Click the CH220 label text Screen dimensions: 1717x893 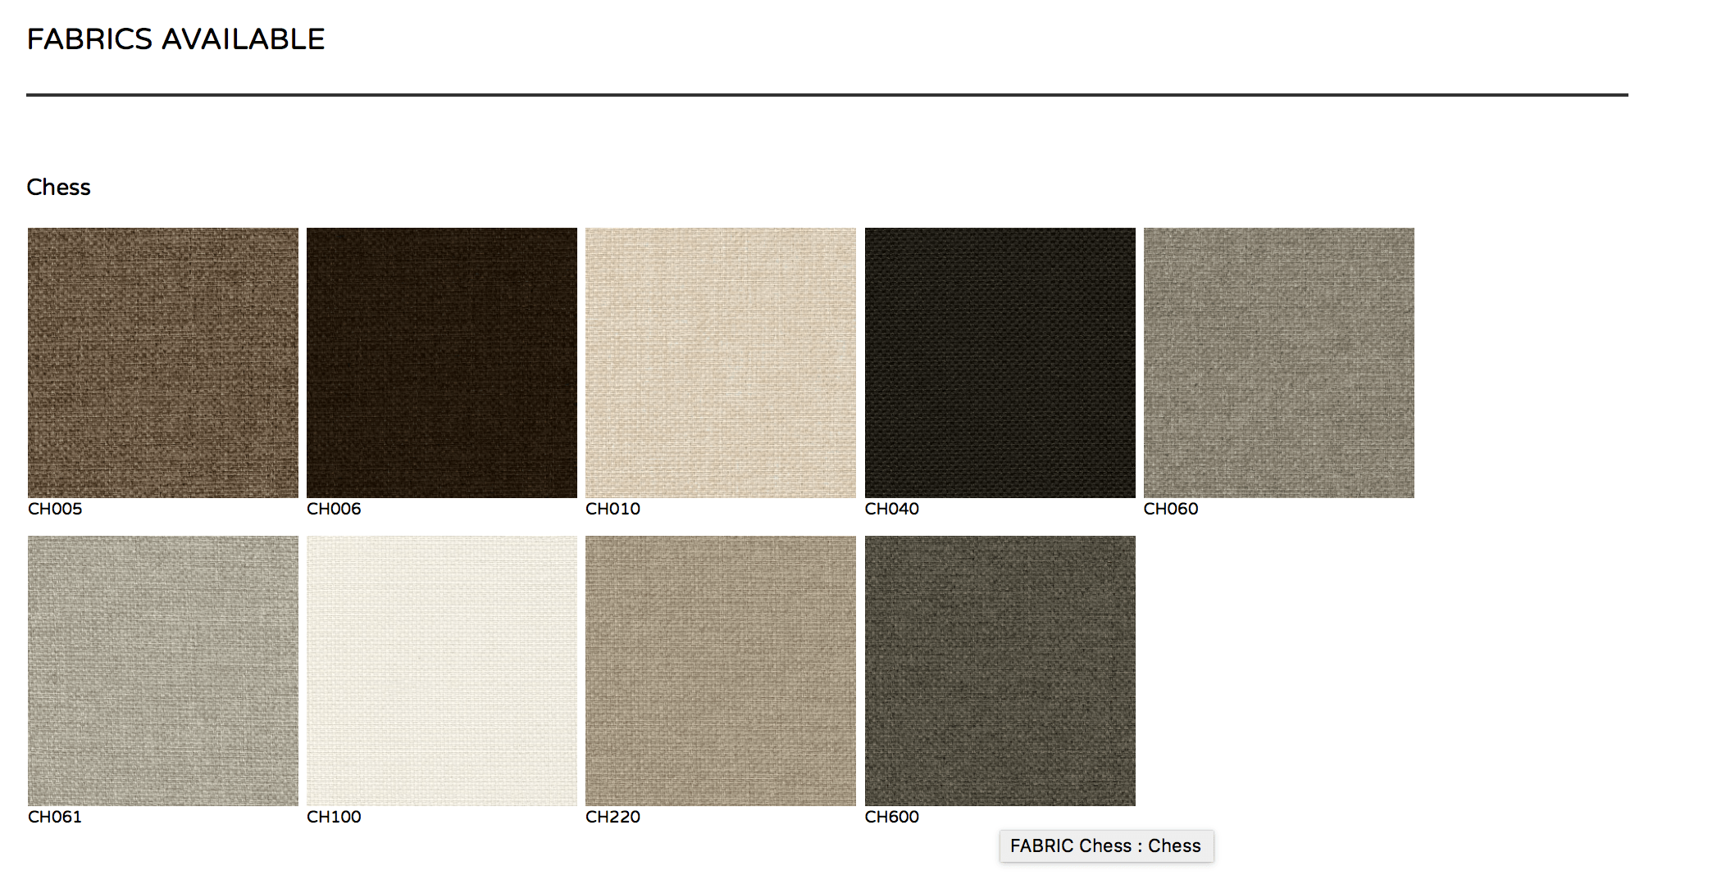613,817
